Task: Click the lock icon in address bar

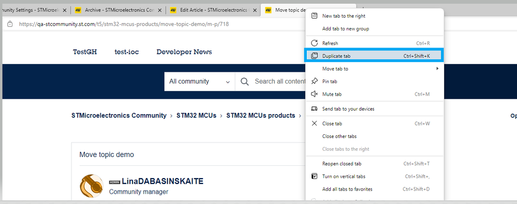Action: click(10, 24)
